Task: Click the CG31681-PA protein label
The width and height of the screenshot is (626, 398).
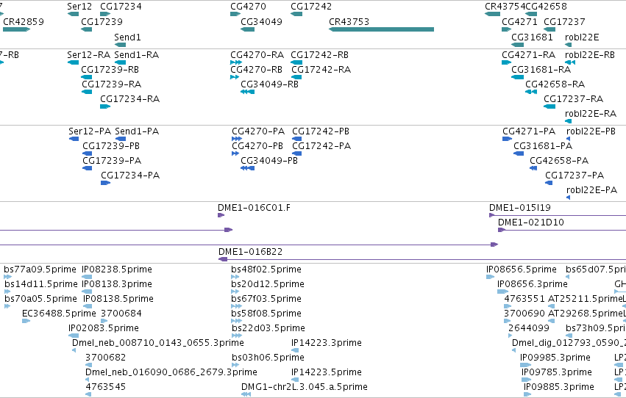Action: tap(543, 146)
